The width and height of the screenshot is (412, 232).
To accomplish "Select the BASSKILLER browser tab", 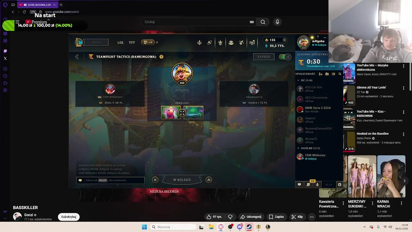I will point(37,5).
